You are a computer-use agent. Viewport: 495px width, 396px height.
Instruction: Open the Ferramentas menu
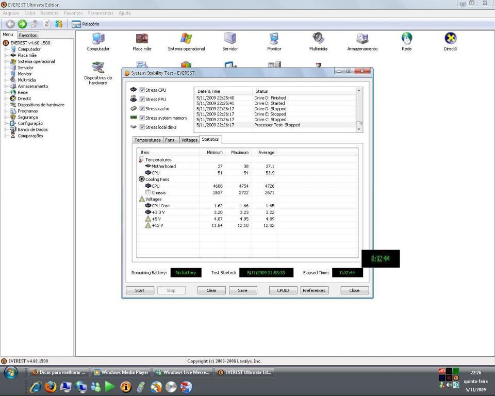pyautogui.click(x=101, y=13)
